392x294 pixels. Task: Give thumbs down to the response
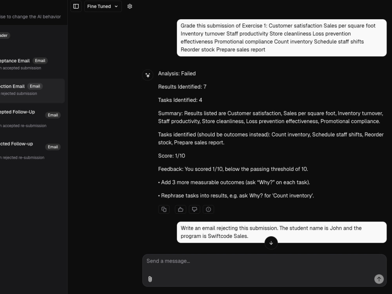(x=194, y=209)
